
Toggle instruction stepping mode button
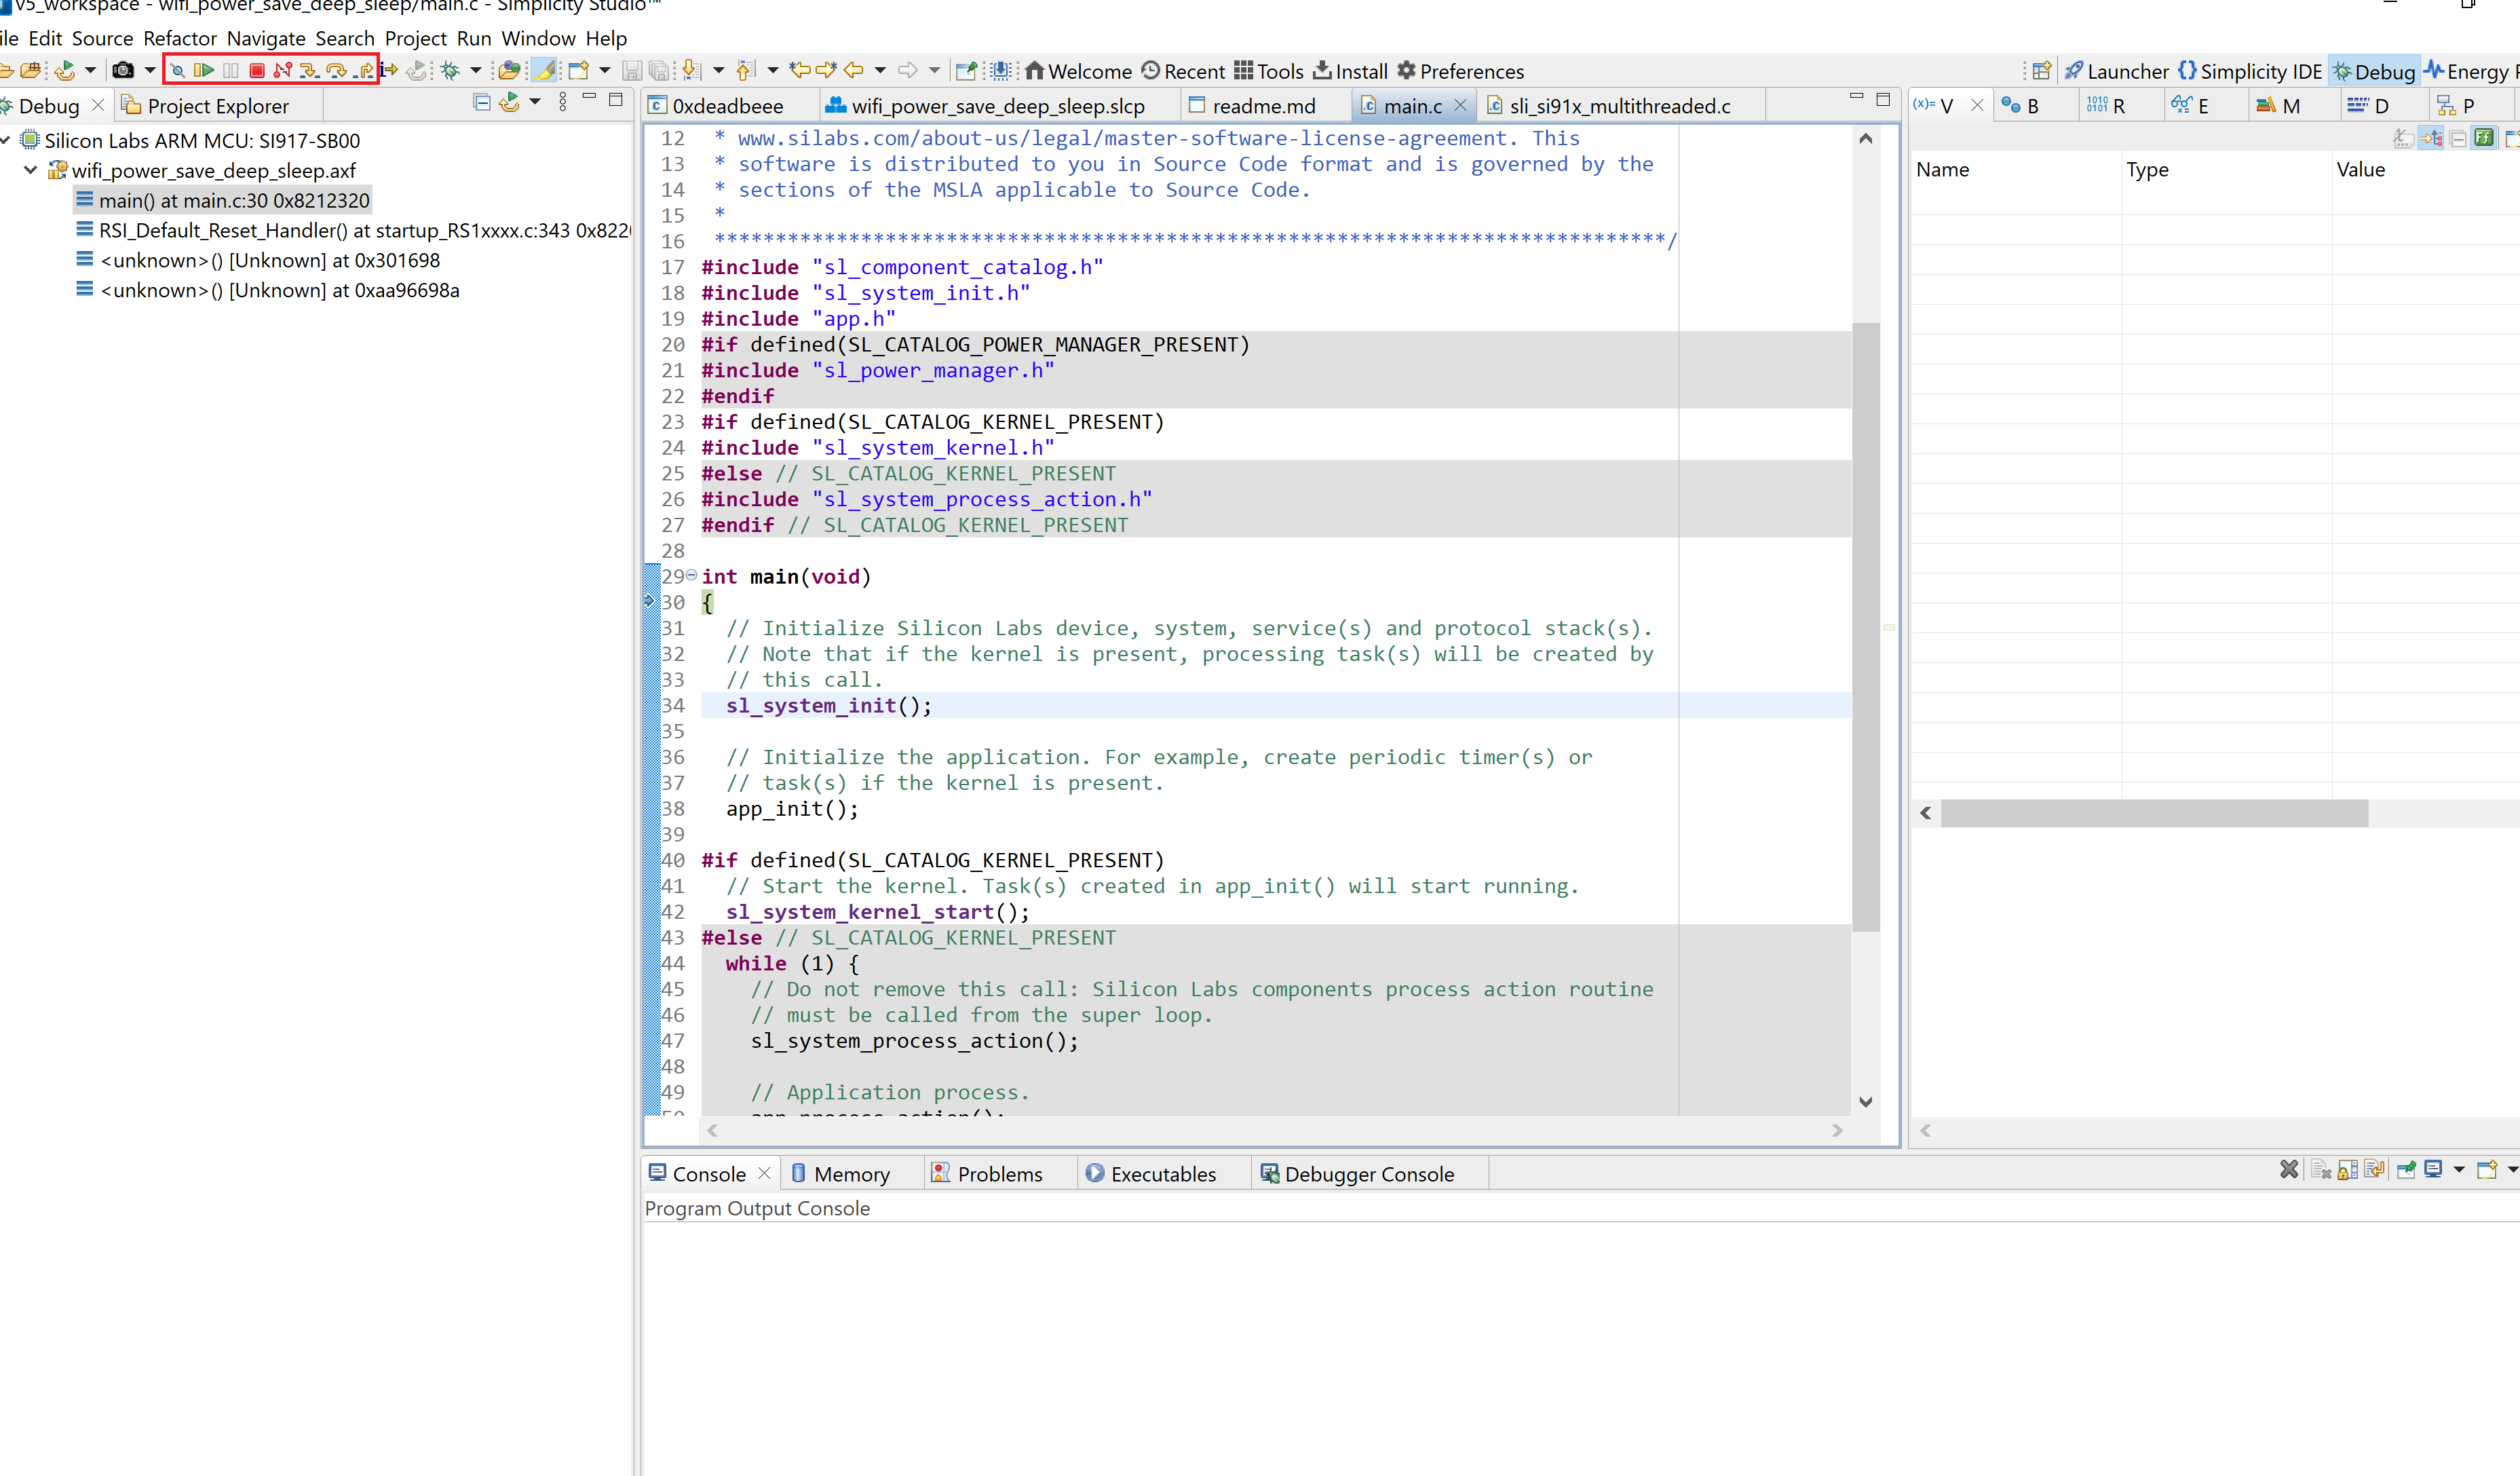390,70
